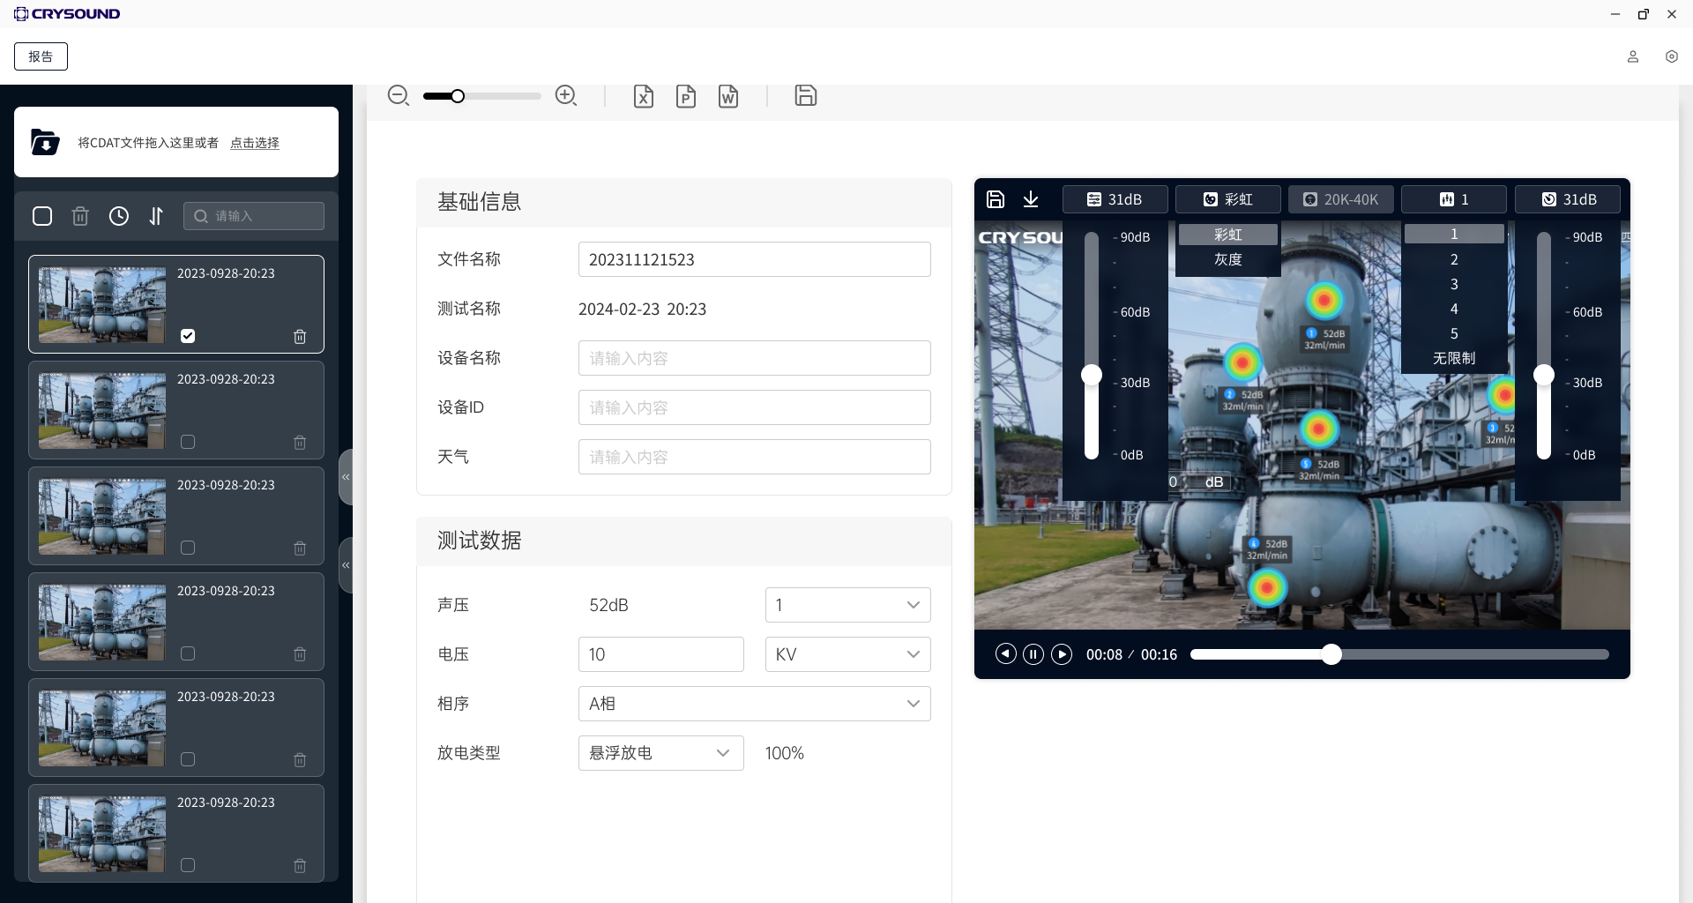Click the 报告 button
Screen dimensions: 1693x903
pyautogui.click(x=41, y=56)
